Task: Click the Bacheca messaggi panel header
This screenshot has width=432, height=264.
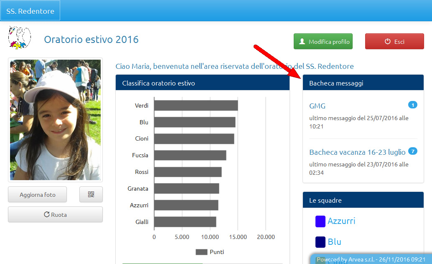Action: 363,83
